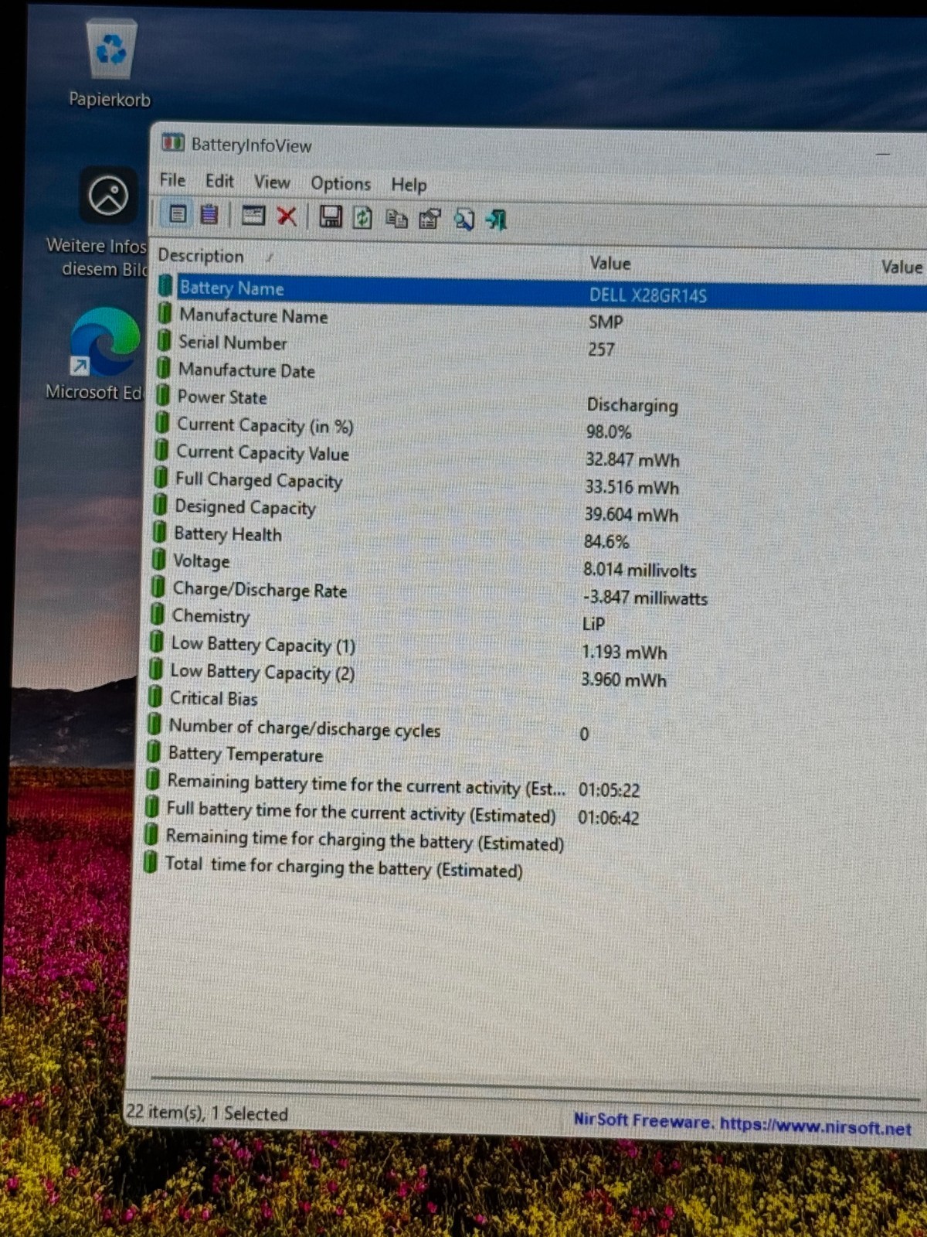Screen dimensions: 927x1237
Task: Select the Manufacture Name row
Action: [542, 319]
